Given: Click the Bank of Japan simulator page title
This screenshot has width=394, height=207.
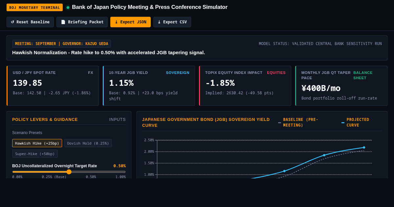Looking at the screenshot, I should pyautogui.click(x=150, y=7).
